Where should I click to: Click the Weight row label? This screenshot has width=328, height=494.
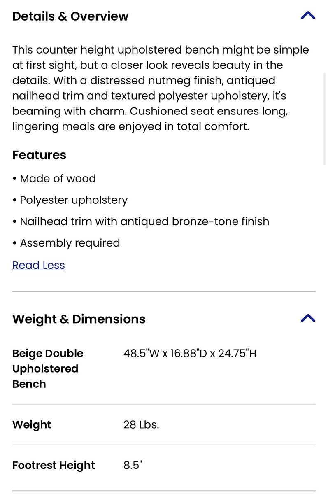(32, 424)
